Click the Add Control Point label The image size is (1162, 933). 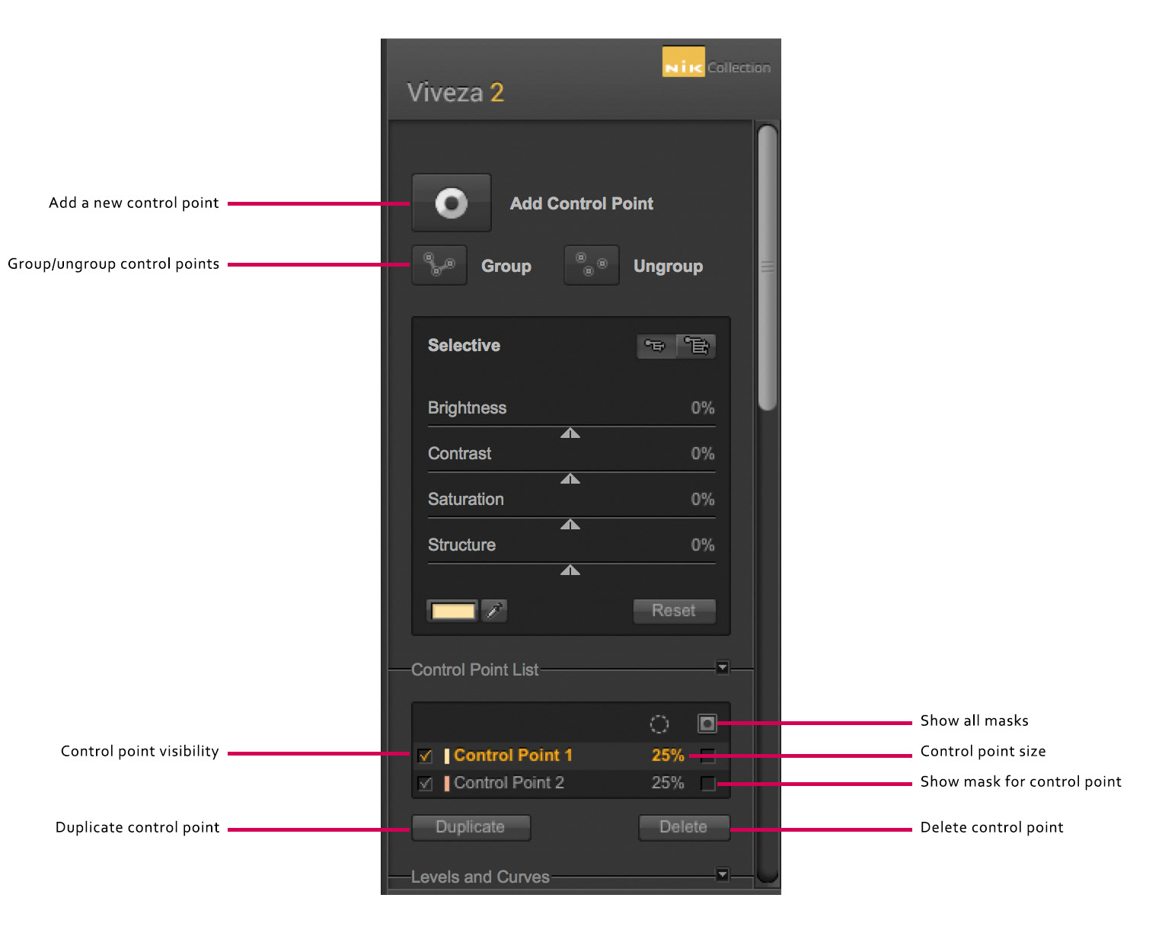click(x=582, y=204)
